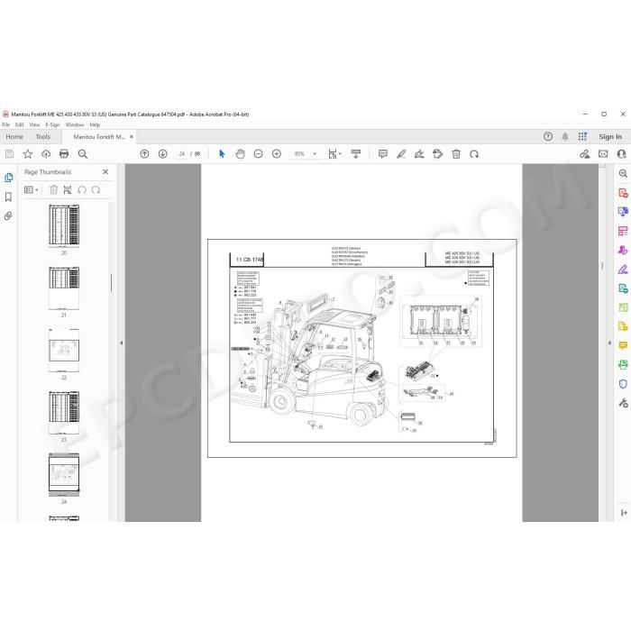
Task: Select page 23 thumbnail
Action: 64,413
